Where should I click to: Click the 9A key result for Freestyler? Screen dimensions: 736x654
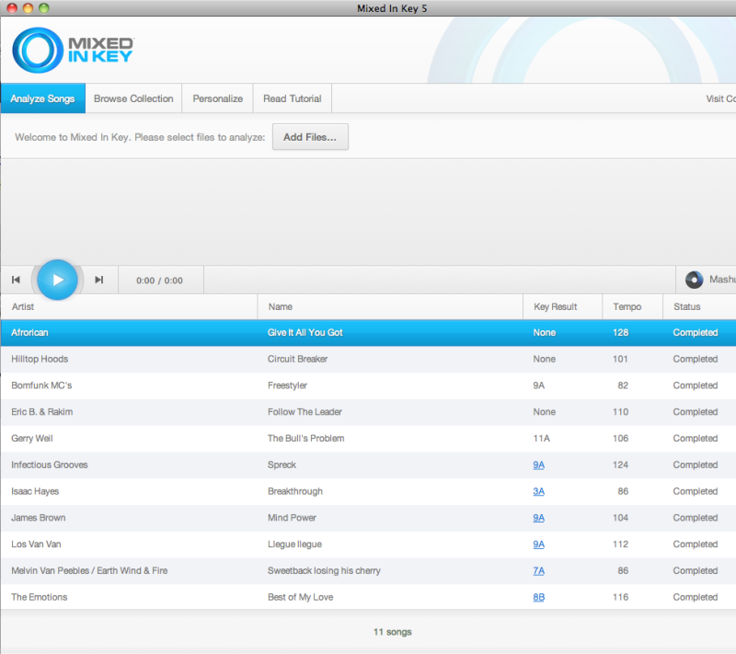tap(539, 385)
